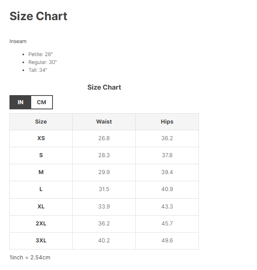
Task: Click the Petite: 28" inseam item
Action: pyautogui.click(x=41, y=54)
